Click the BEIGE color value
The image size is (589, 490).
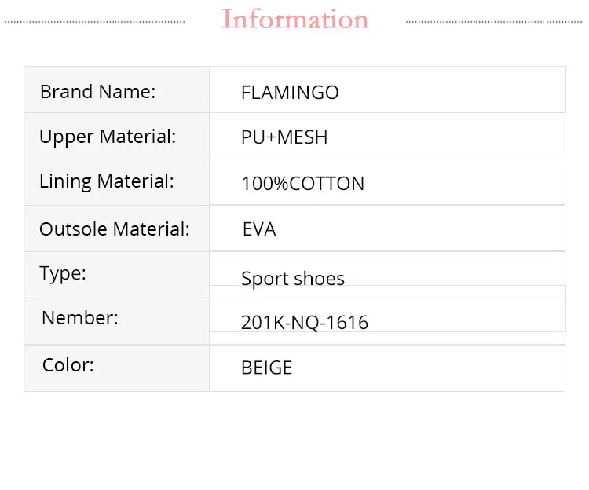pyautogui.click(x=267, y=367)
